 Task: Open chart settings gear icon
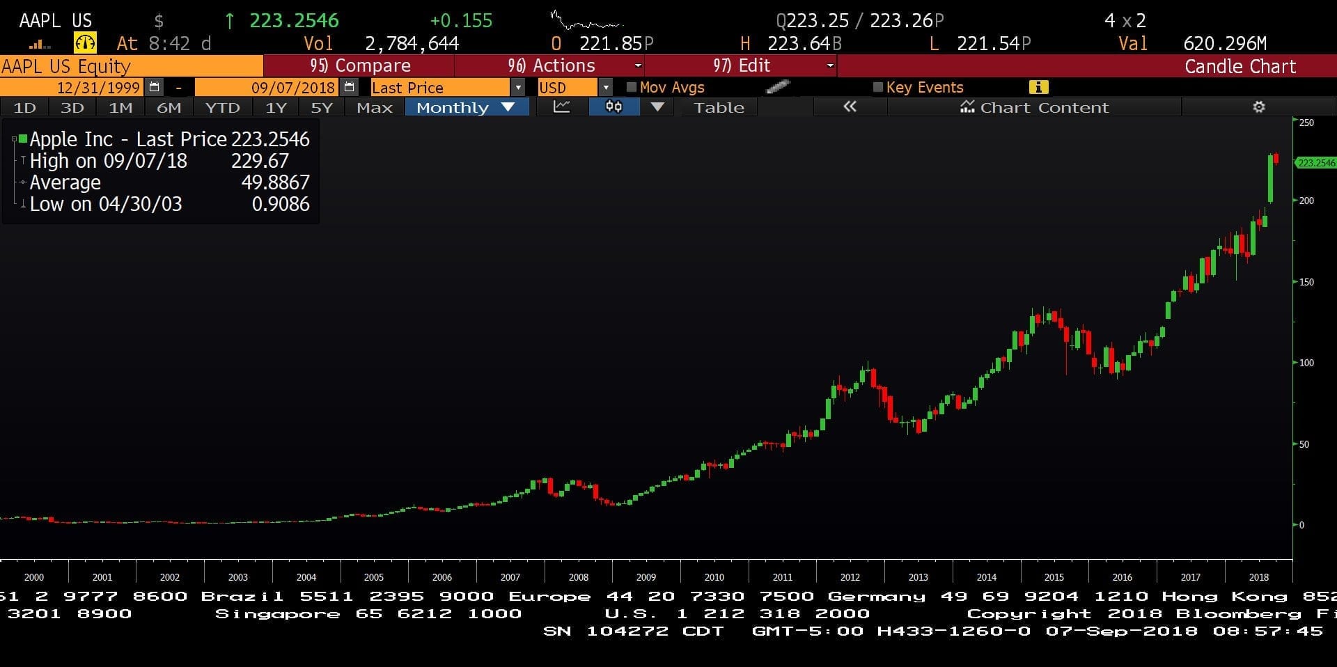[x=1258, y=107]
